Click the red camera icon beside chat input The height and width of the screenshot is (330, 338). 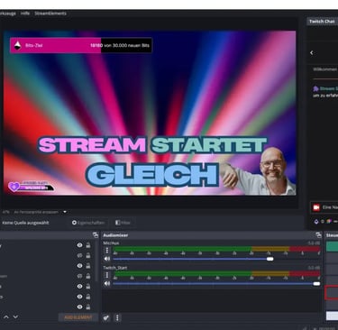pyautogui.click(x=316, y=207)
